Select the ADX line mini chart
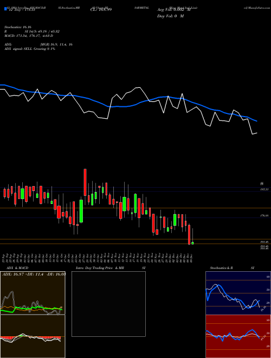271x358 pixels. tap(33, 293)
